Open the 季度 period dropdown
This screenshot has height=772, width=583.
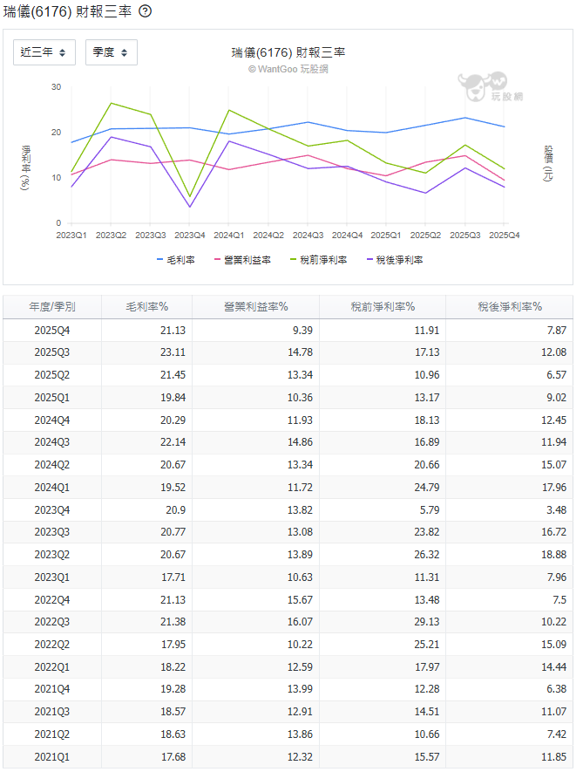point(111,52)
